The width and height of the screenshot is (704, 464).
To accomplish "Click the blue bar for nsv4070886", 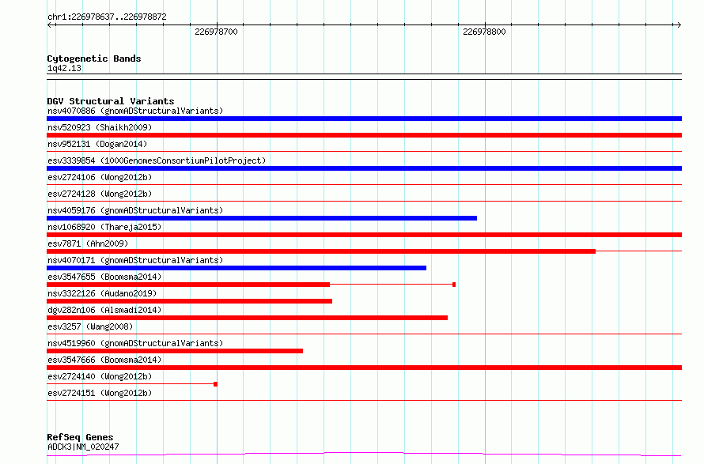I will pyautogui.click(x=364, y=119).
